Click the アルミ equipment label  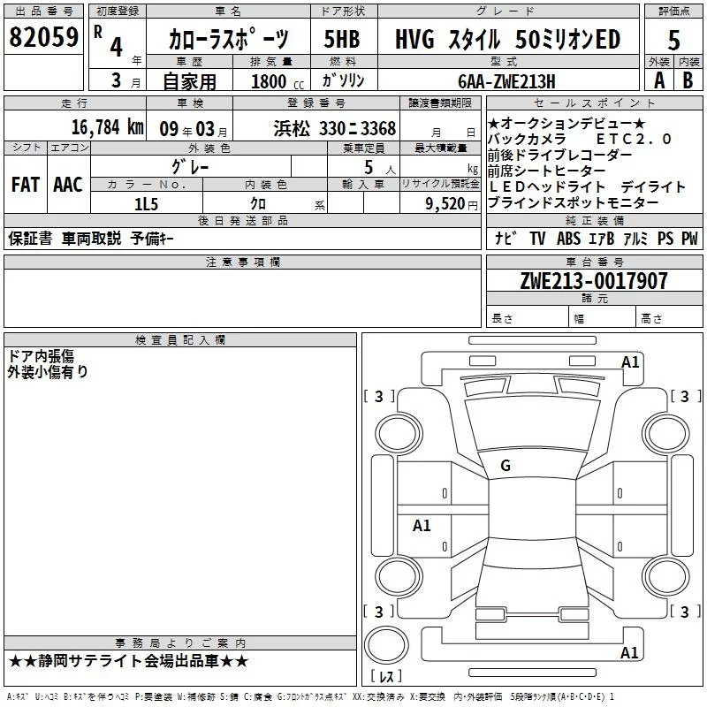tap(635, 238)
